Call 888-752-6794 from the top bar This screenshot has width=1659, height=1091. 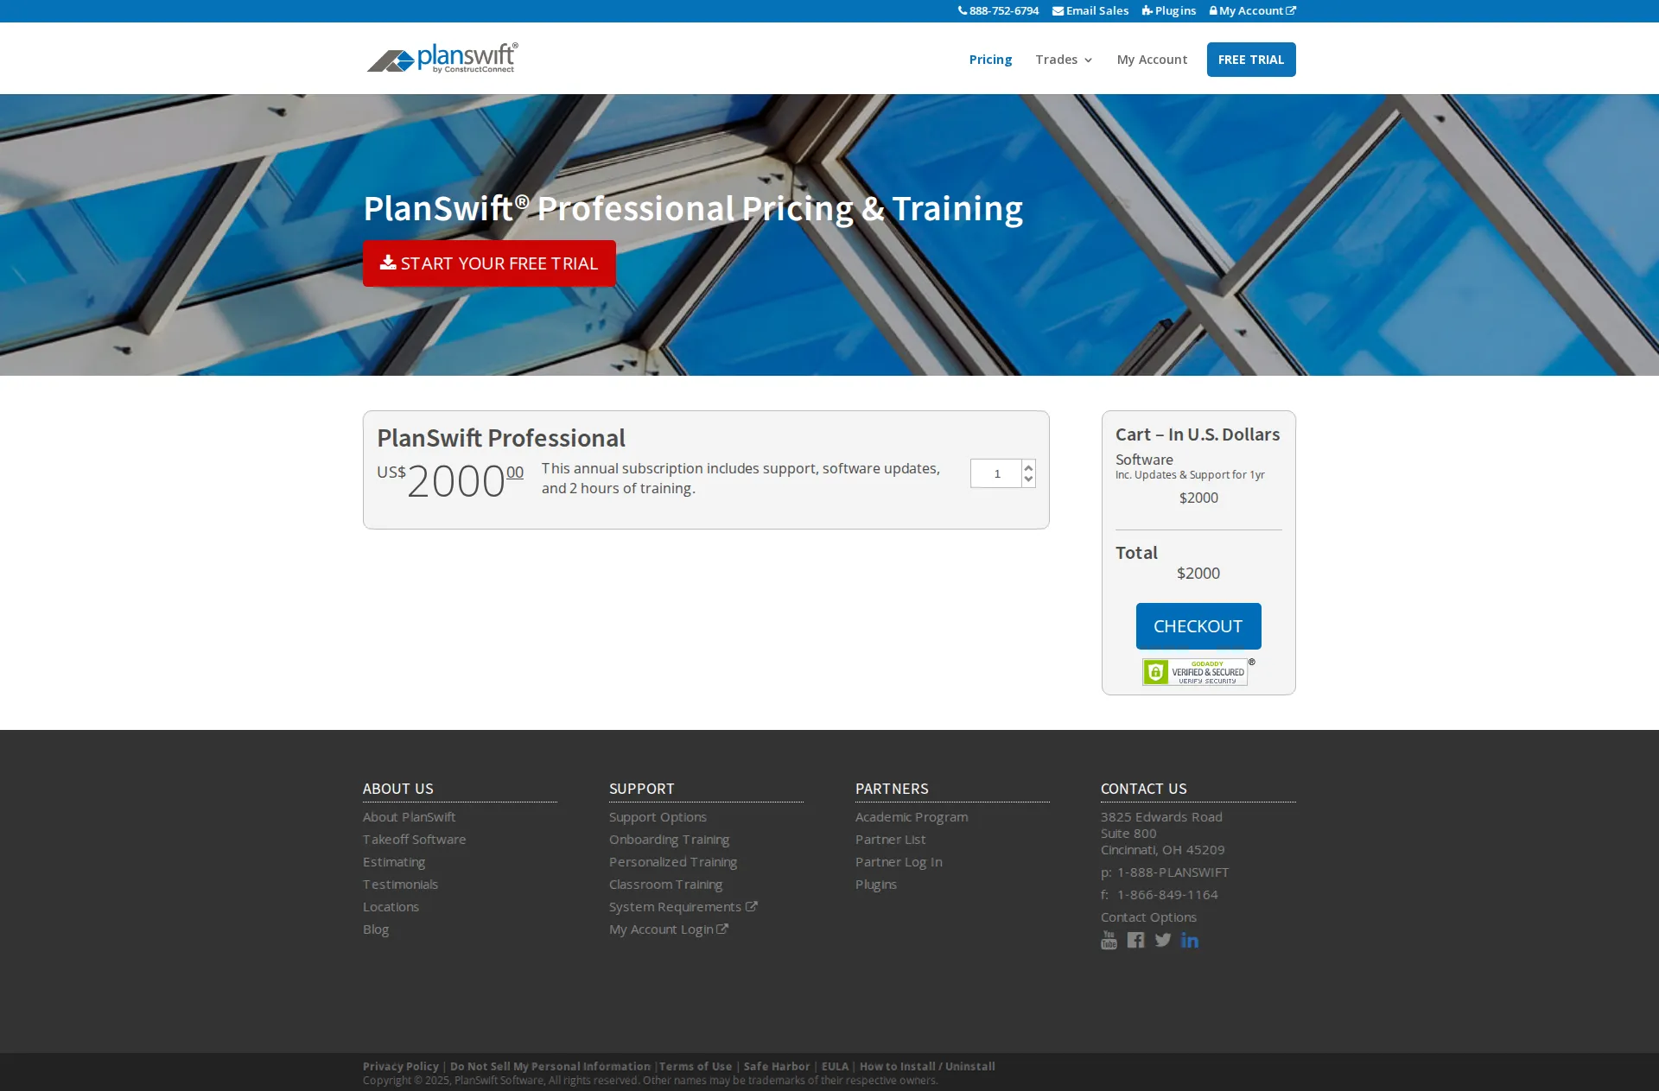click(x=998, y=10)
